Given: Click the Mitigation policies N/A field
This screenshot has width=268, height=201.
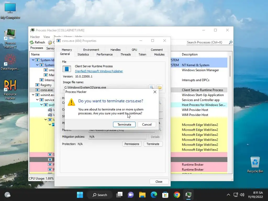Looking at the screenshot, I should click(117, 137).
